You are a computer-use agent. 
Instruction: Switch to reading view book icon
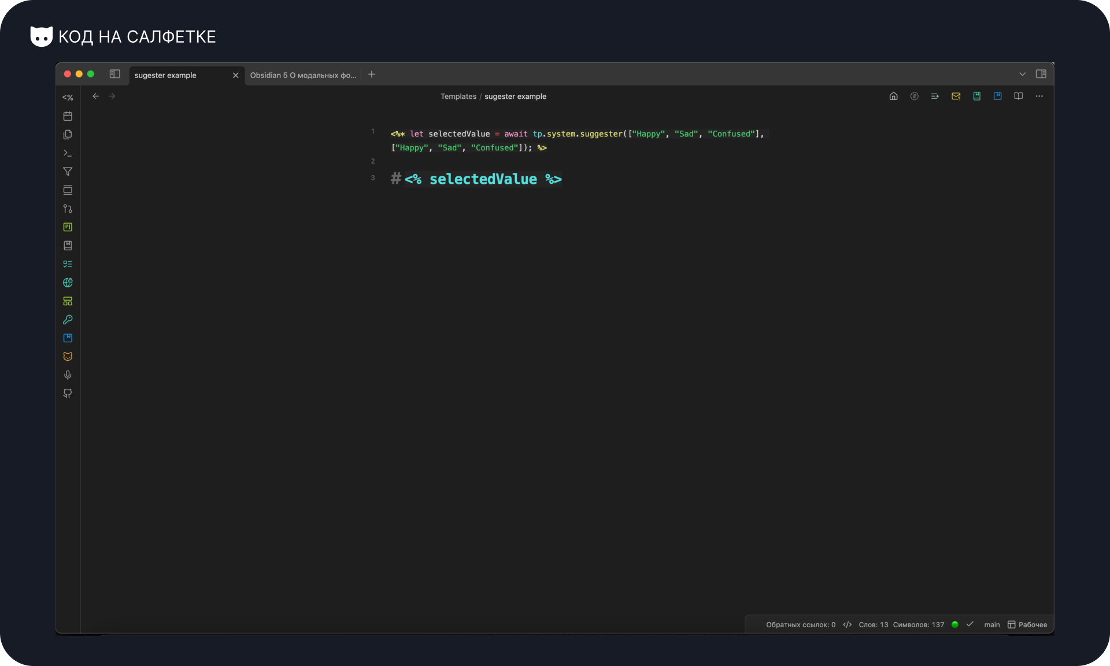1019,97
